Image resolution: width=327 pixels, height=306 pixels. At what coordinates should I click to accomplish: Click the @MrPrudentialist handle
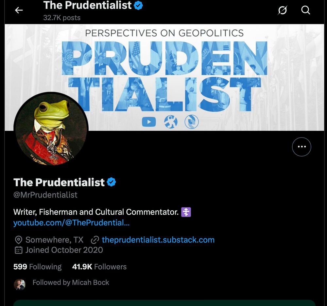click(45, 195)
